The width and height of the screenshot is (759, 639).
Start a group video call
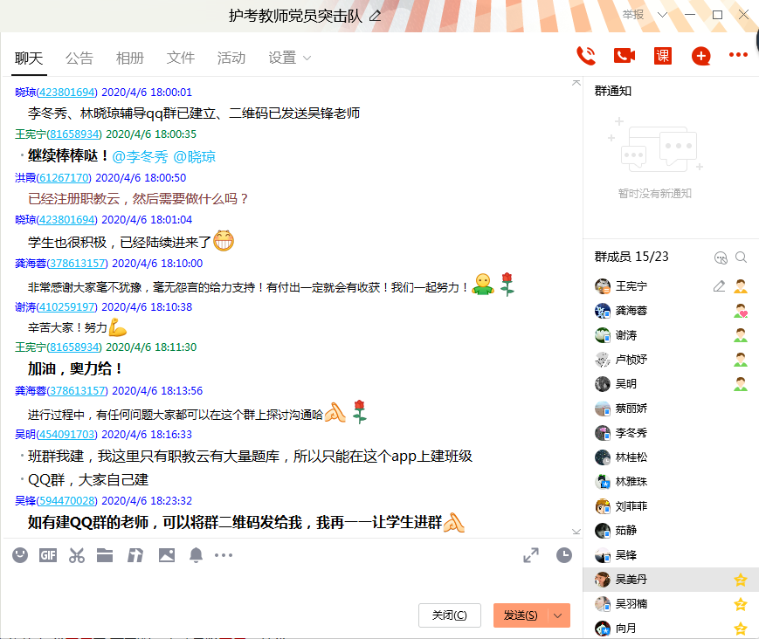tap(624, 57)
